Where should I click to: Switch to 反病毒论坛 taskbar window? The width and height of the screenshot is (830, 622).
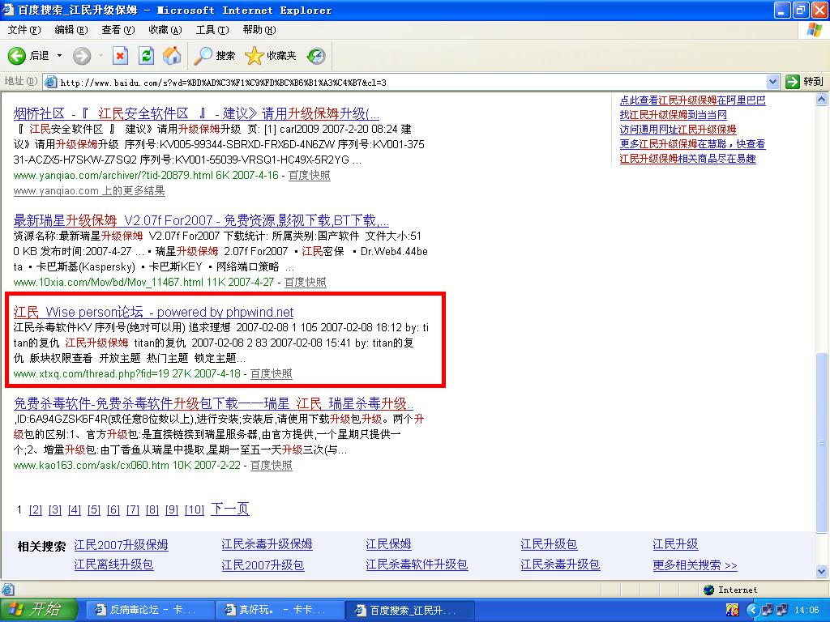(x=149, y=611)
